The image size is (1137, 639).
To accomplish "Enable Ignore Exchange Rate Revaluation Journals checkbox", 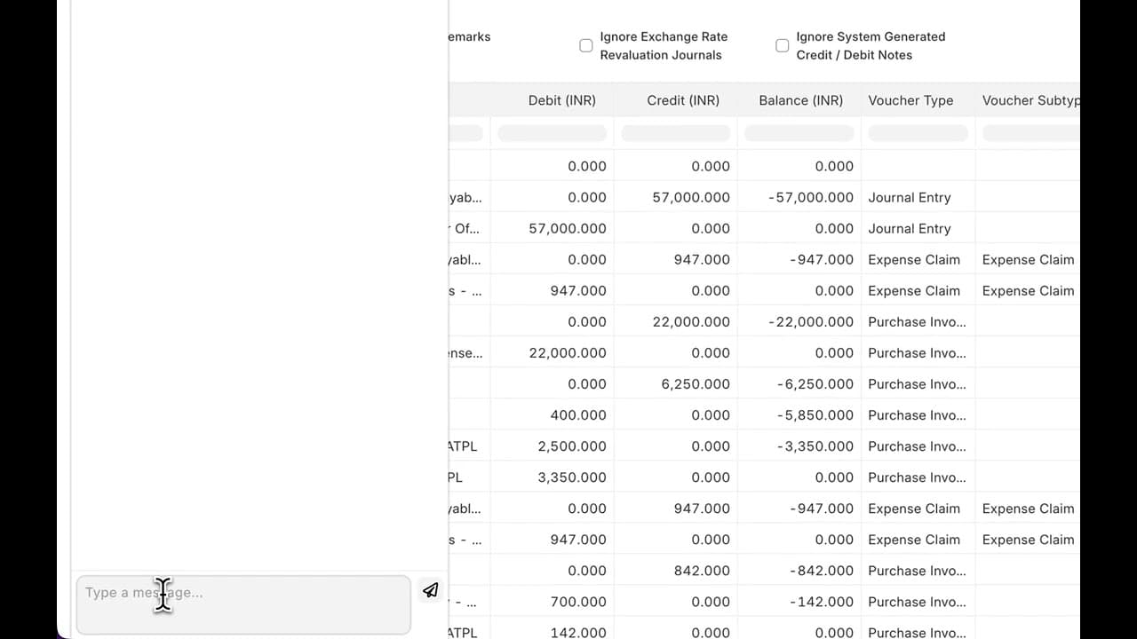I will point(586,45).
